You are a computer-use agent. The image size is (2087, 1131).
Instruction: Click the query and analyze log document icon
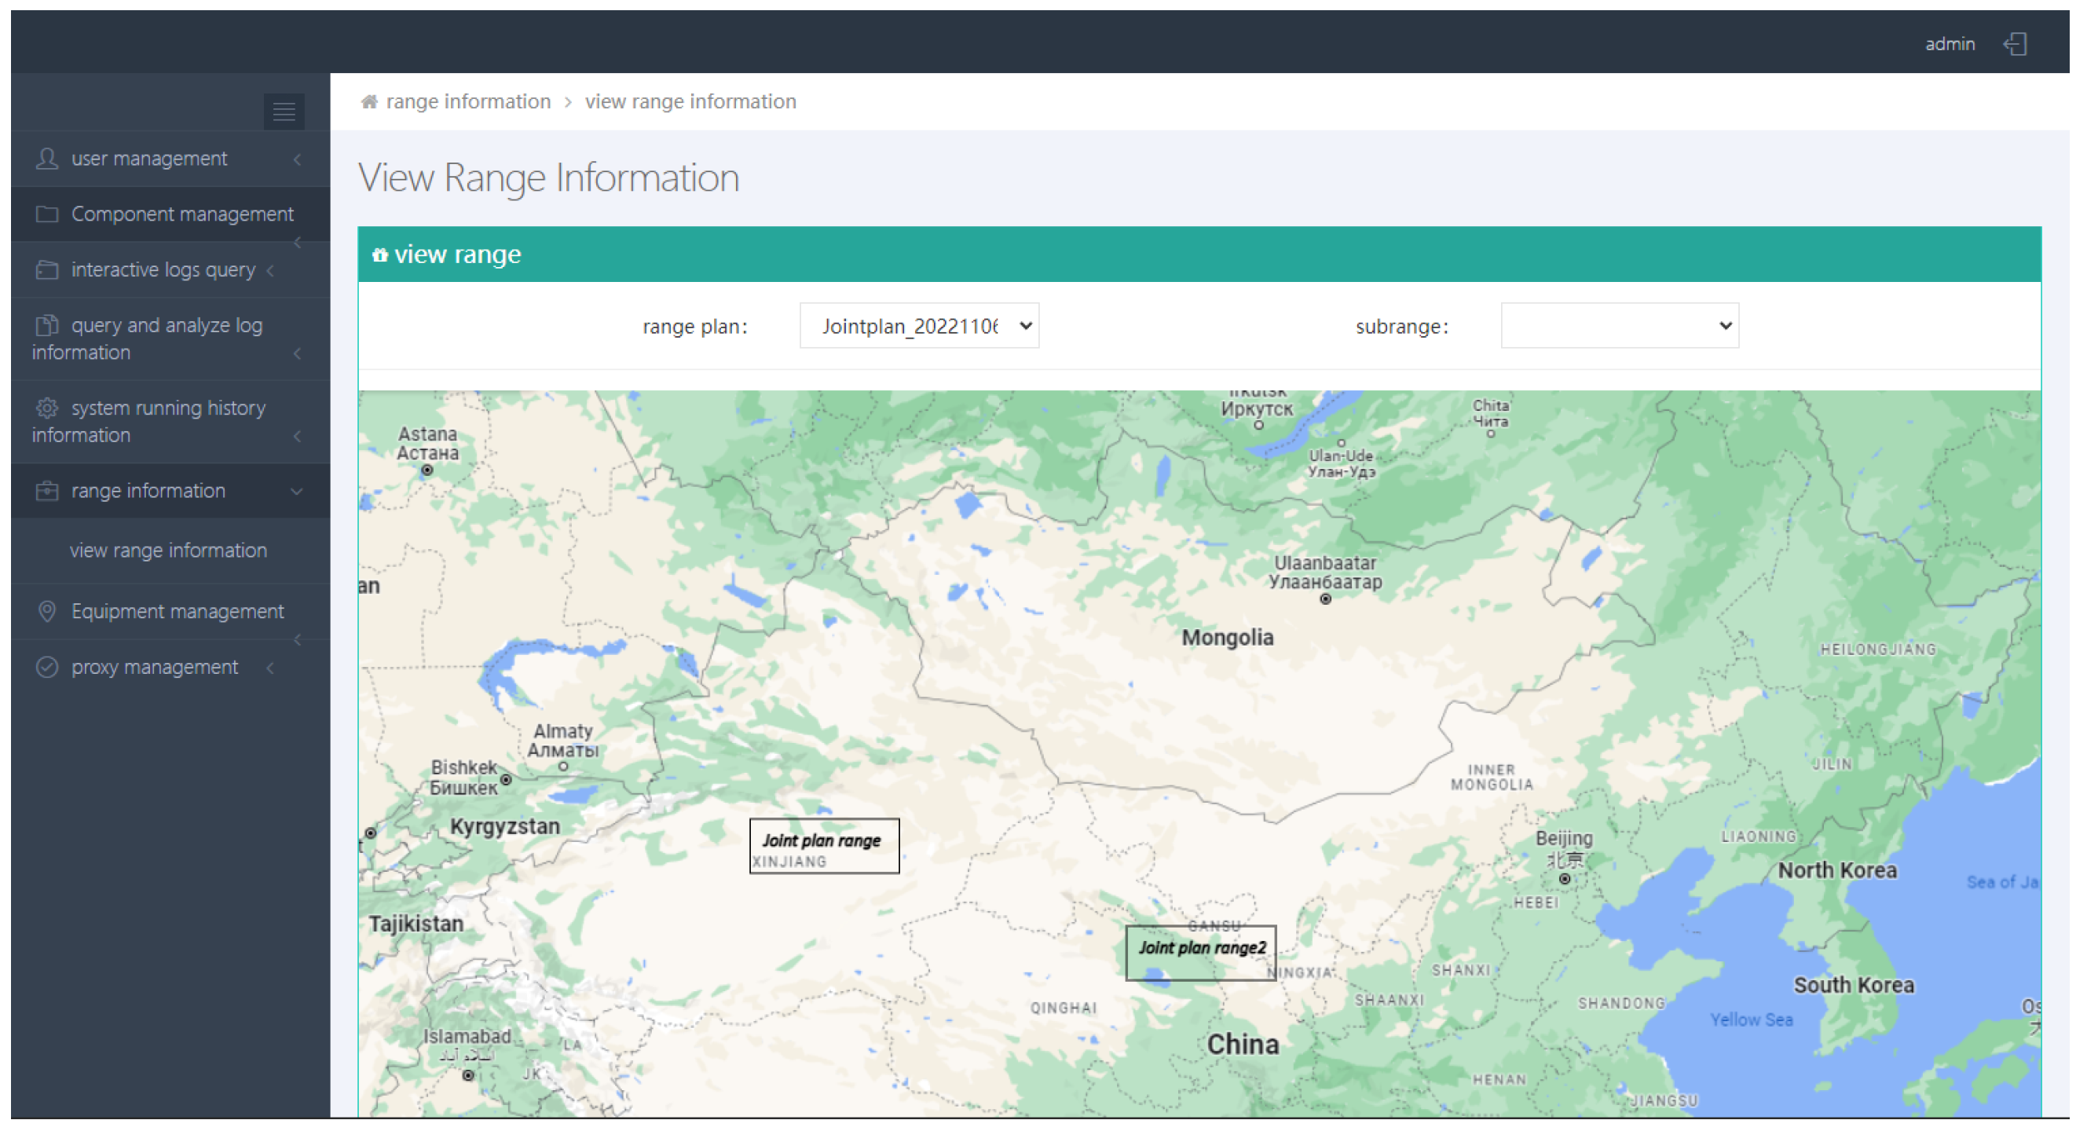click(x=47, y=326)
